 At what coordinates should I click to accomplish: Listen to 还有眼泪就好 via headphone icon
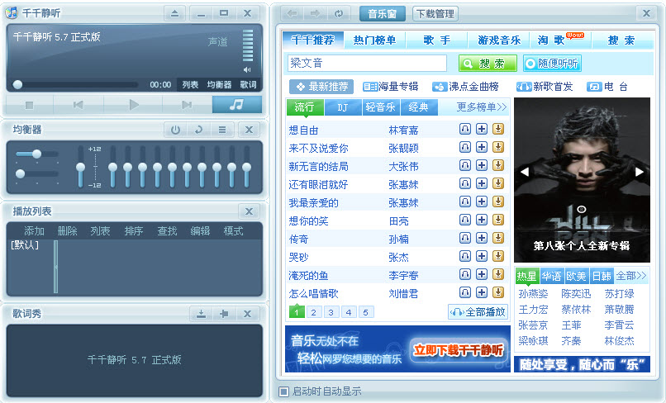[x=465, y=183]
